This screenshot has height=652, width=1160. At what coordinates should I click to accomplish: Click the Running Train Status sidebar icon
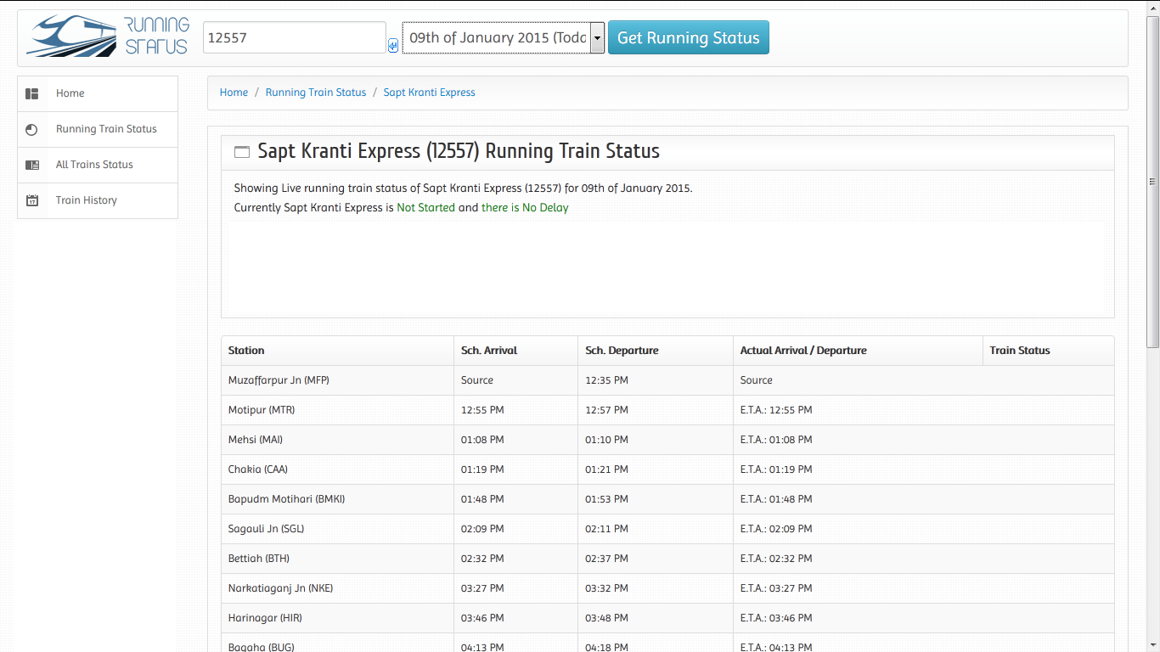[32, 129]
